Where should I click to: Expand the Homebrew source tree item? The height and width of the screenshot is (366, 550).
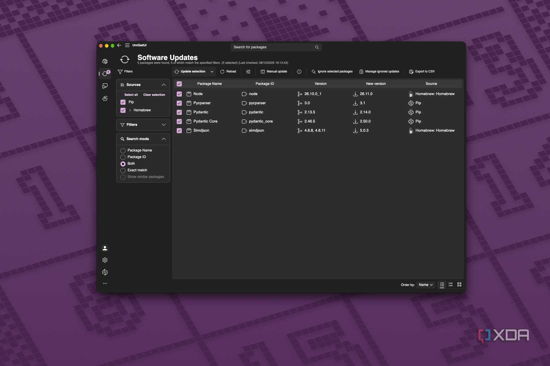[130, 110]
